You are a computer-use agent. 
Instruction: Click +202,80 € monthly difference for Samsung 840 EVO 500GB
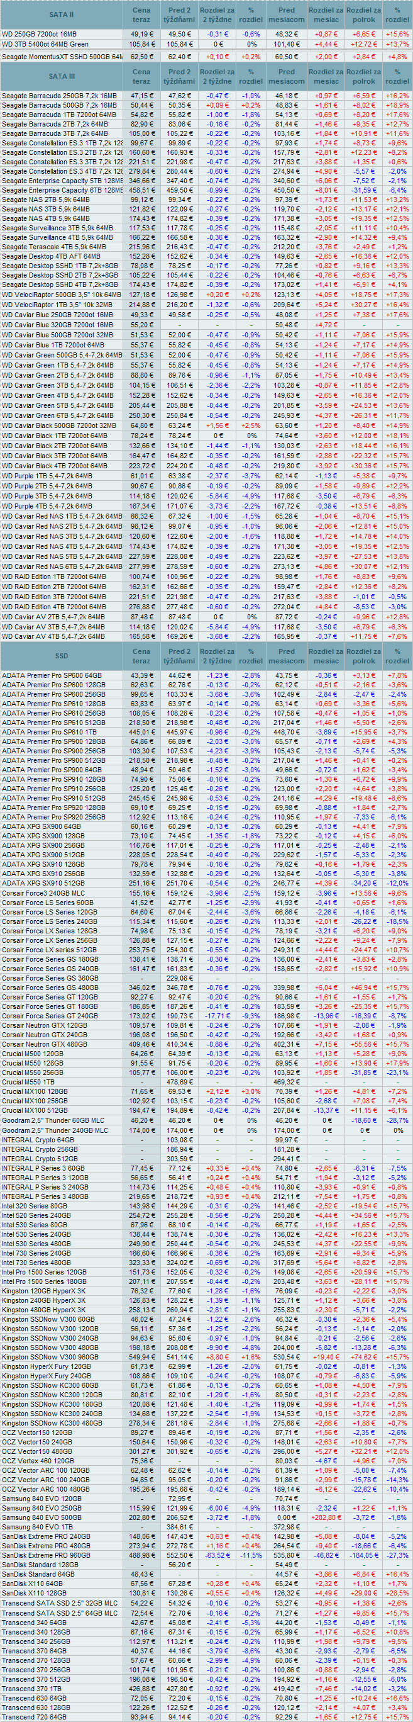pyautogui.click(x=326, y=1516)
